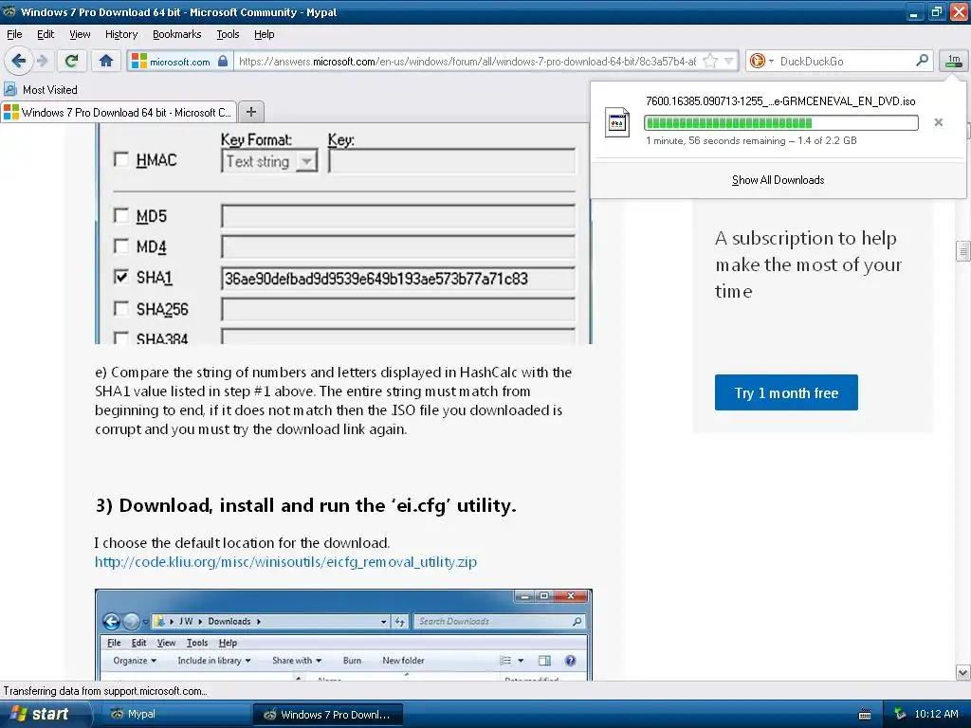Open a new tab
This screenshot has width=971, height=728.
tap(250, 112)
